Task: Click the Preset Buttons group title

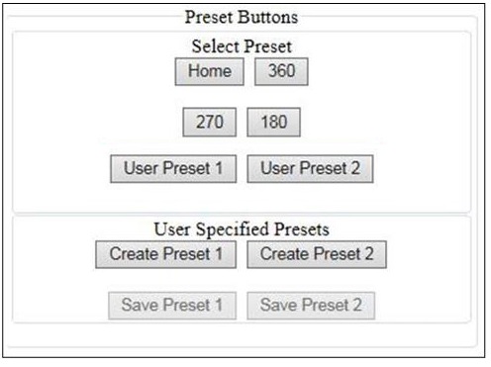Action: pyautogui.click(x=242, y=17)
